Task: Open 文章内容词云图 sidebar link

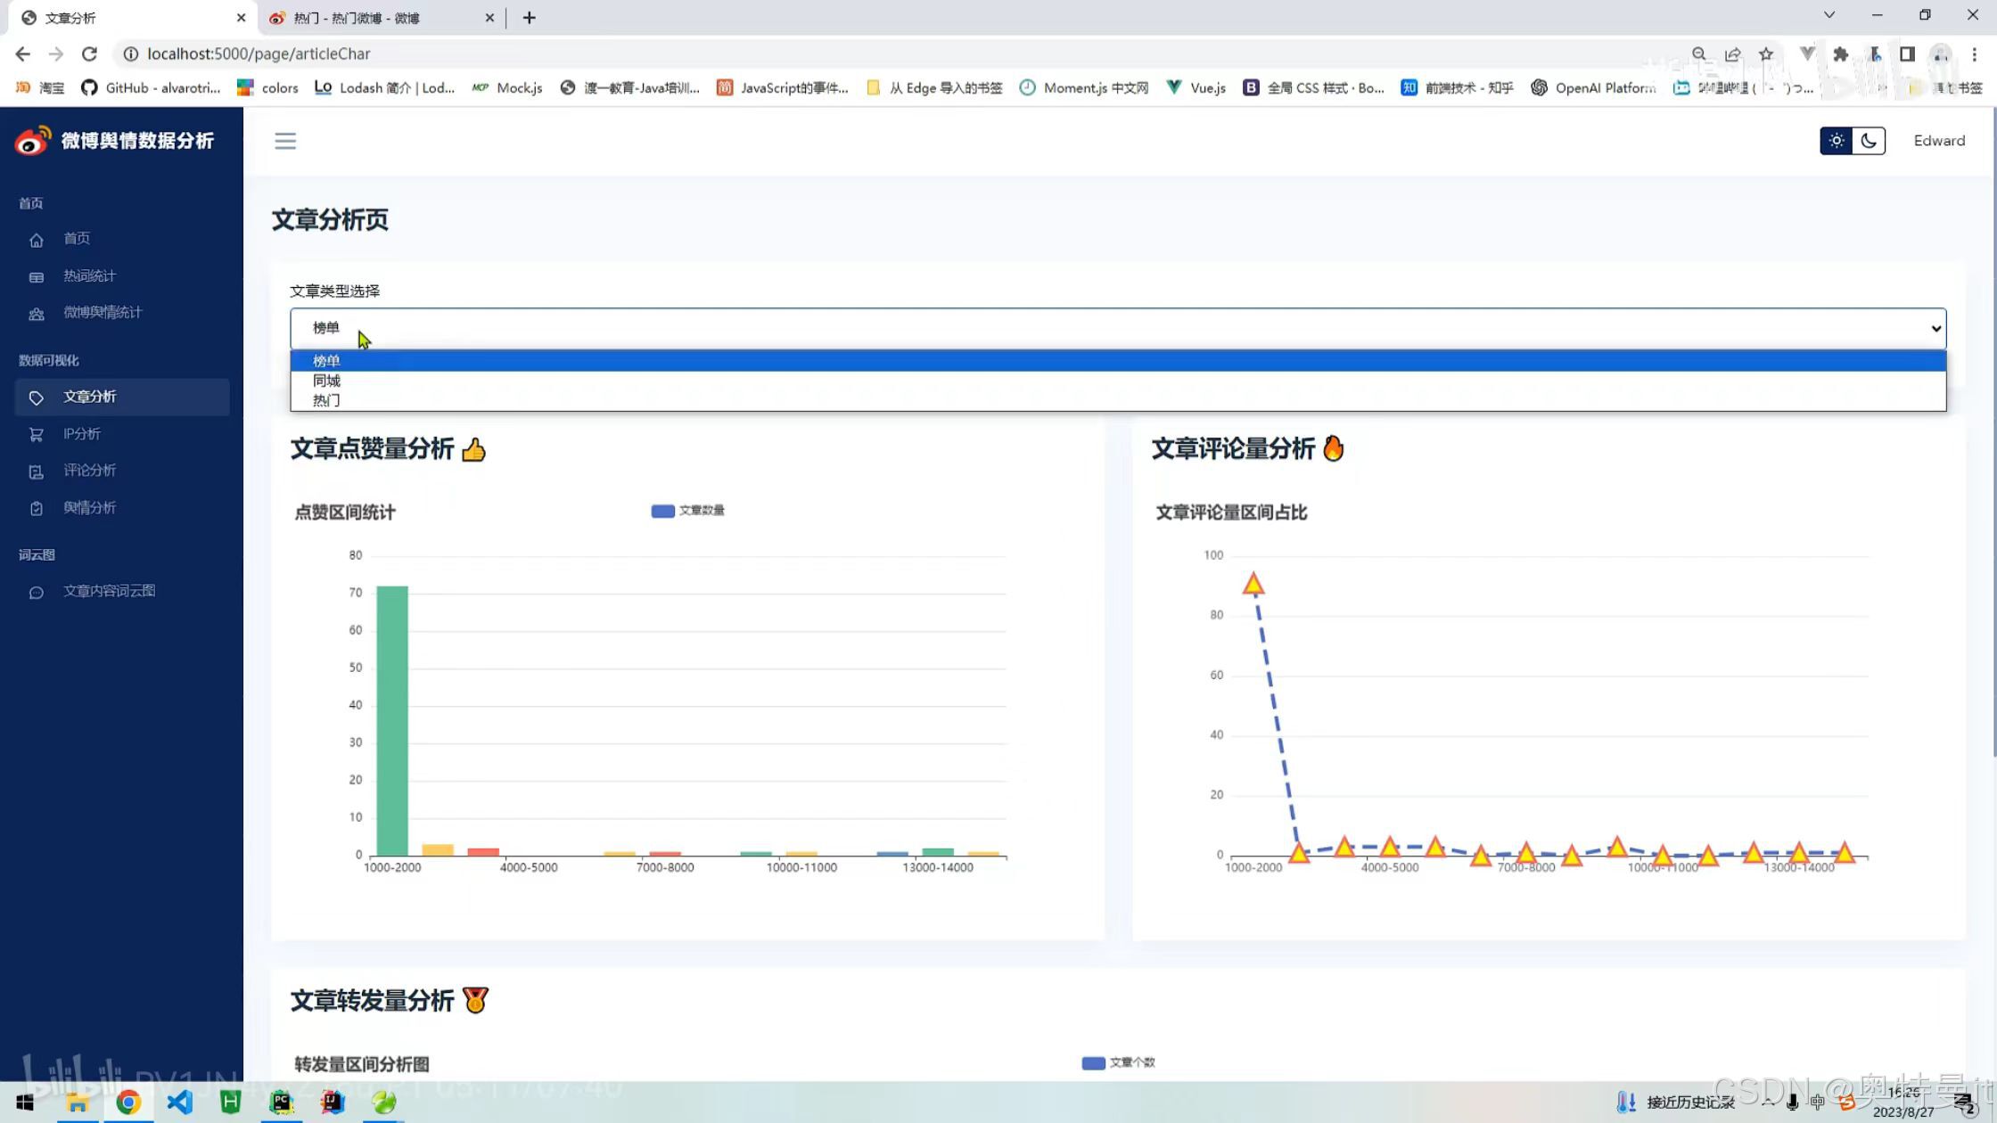Action: point(109,592)
